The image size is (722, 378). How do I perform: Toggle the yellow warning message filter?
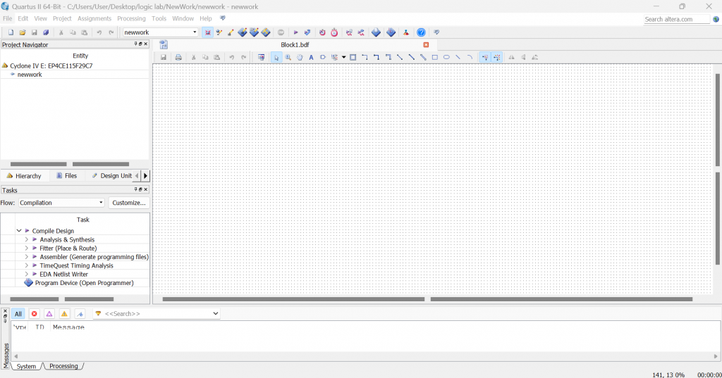[x=64, y=314]
